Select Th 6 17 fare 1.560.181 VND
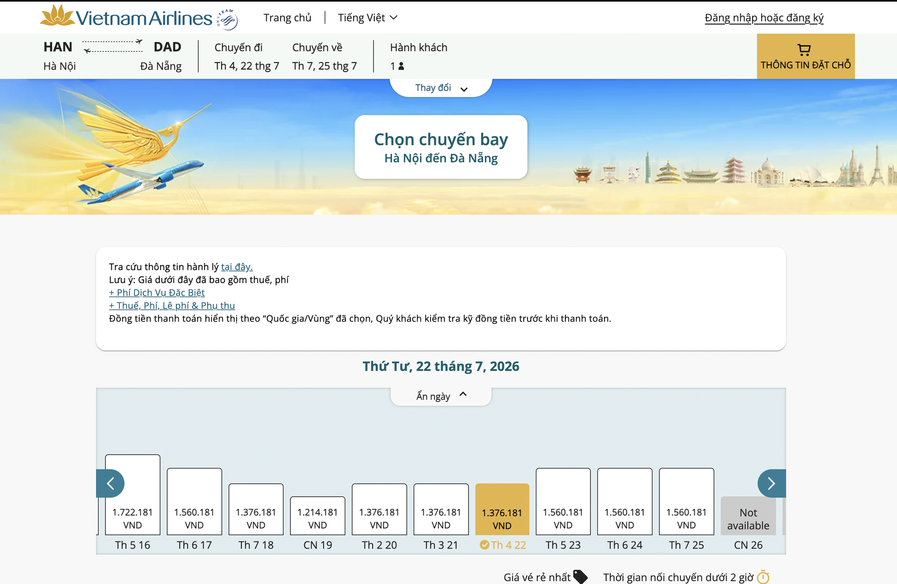897x584 pixels. click(194, 501)
